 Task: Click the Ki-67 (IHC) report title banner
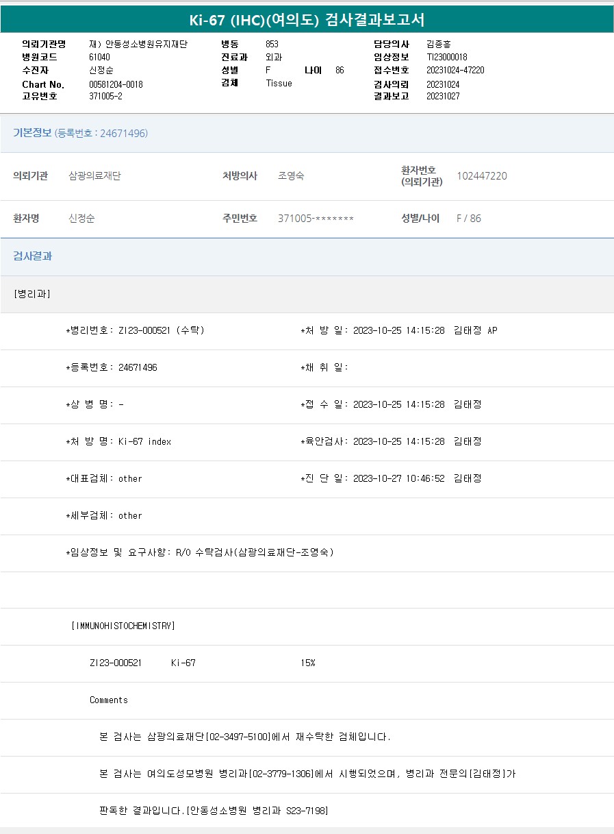point(307,19)
